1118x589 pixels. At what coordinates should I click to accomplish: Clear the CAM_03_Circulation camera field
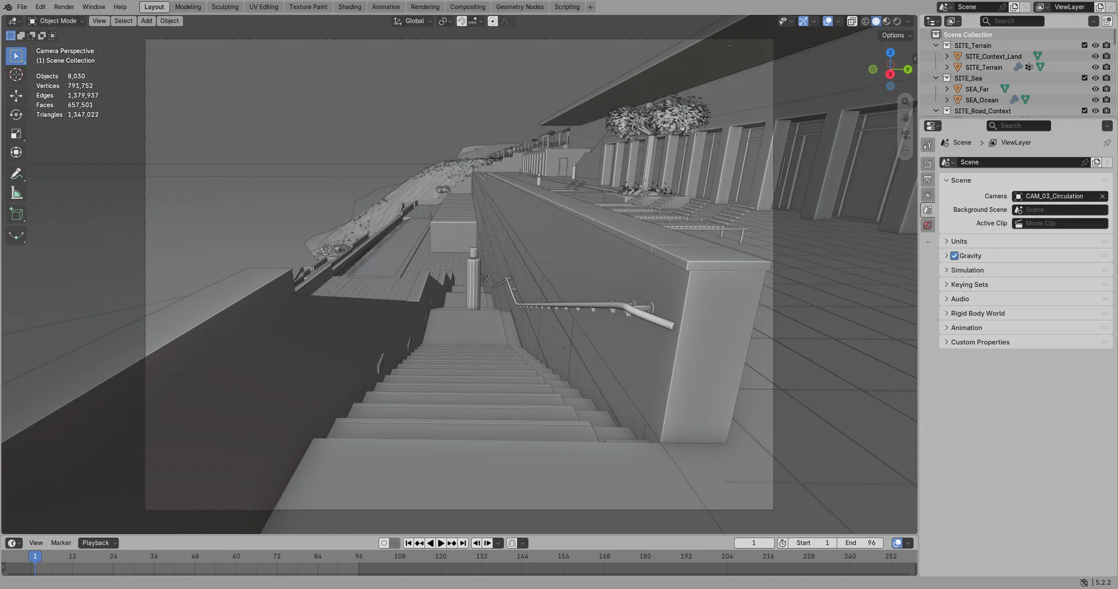click(1102, 197)
